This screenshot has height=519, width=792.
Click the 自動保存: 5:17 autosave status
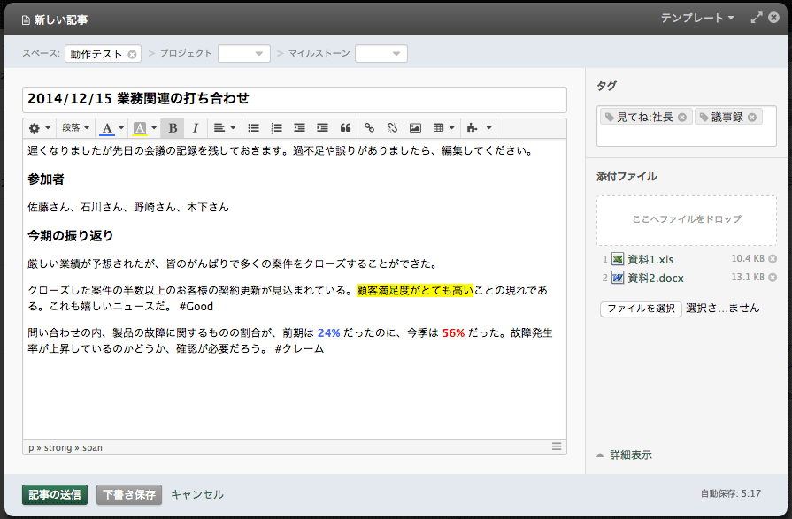pyautogui.click(x=730, y=493)
